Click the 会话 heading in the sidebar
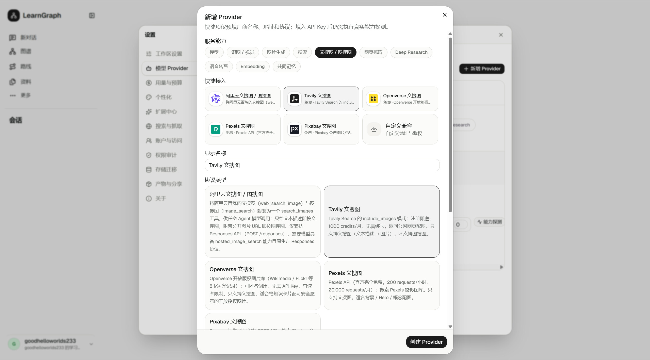The height and width of the screenshot is (360, 650). click(16, 120)
